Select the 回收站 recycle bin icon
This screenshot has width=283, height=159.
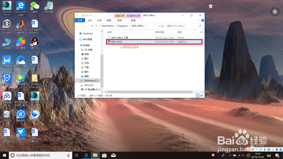(x=7, y=116)
